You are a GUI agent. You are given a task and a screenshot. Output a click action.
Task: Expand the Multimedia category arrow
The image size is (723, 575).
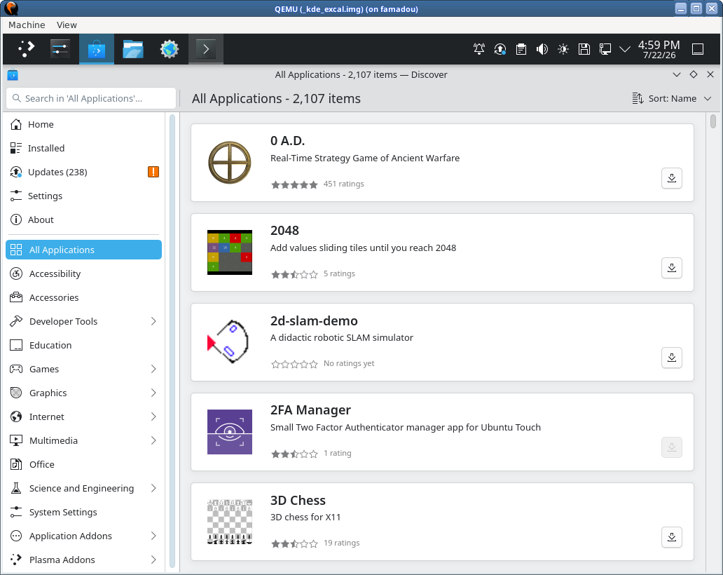click(153, 440)
